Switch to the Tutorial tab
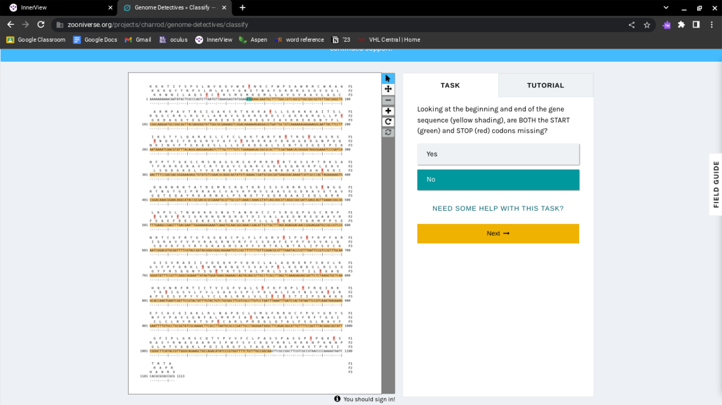The width and height of the screenshot is (722, 405). click(x=545, y=86)
